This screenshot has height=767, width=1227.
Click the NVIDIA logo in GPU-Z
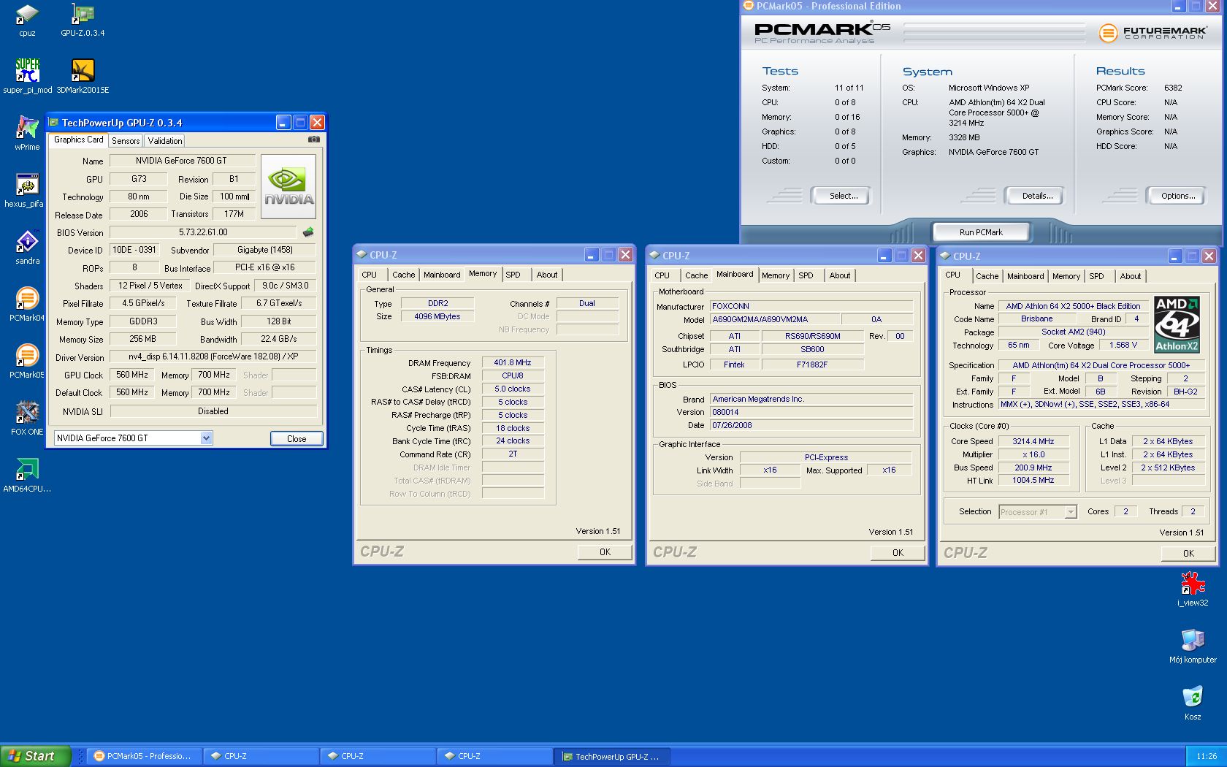(x=288, y=186)
